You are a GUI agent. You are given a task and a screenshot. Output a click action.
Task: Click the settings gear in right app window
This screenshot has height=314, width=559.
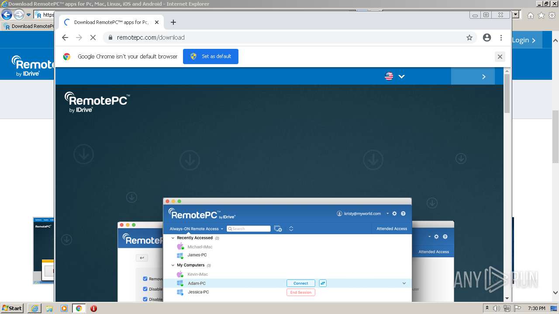[x=436, y=237]
